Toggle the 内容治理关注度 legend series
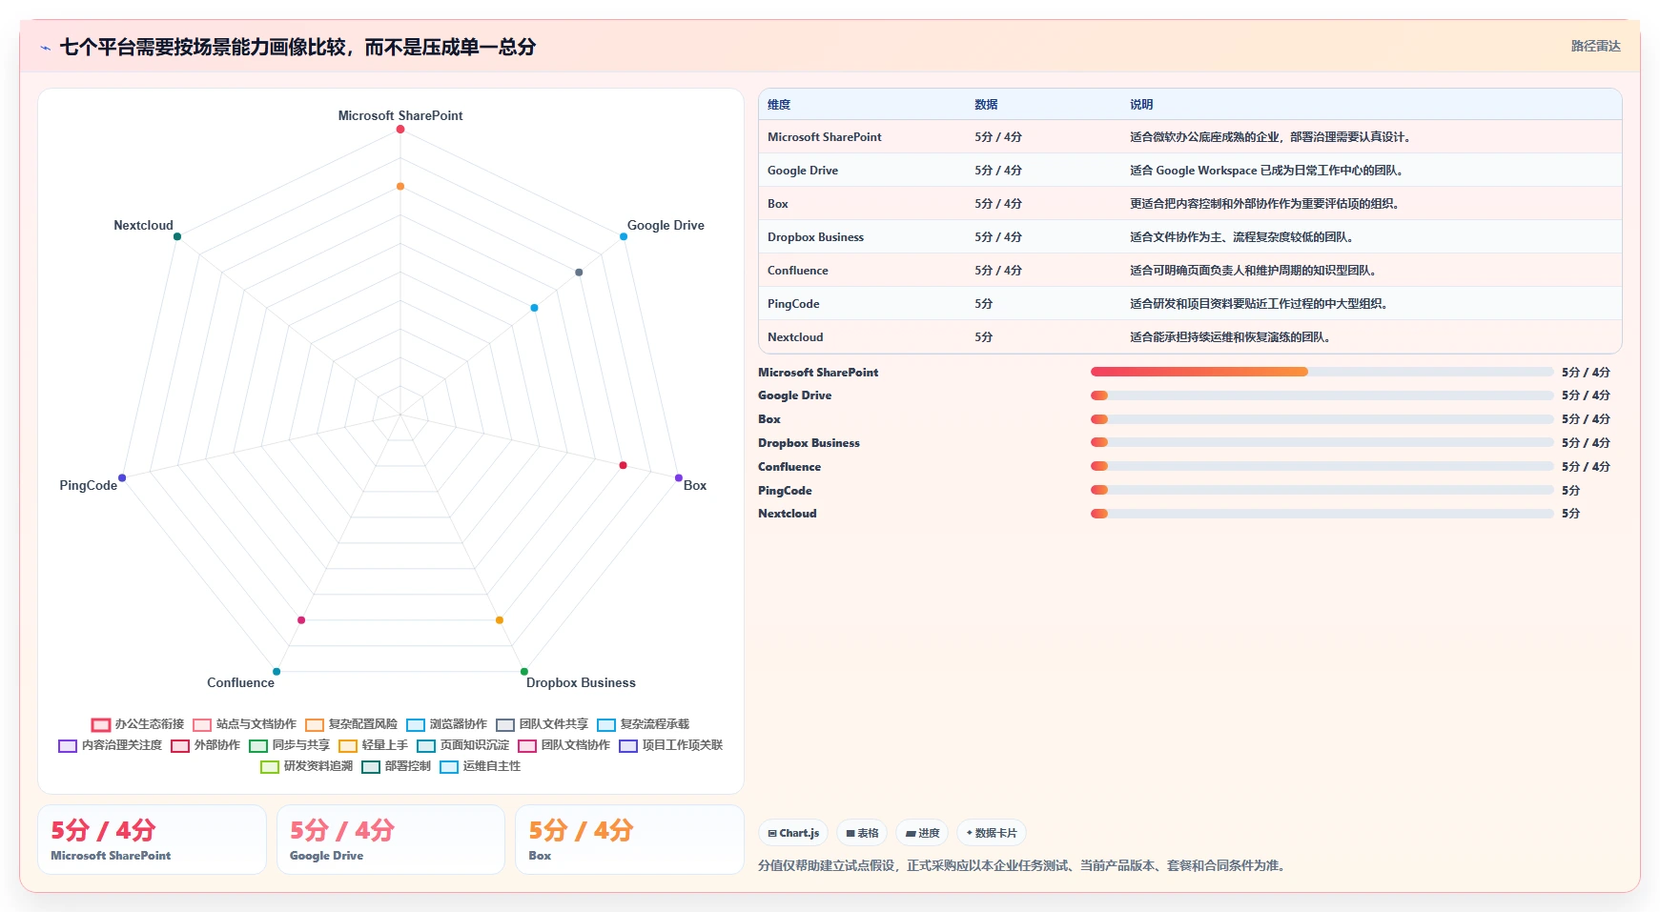The height and width of the screenshot is (912, 1660). coord(110,745)
